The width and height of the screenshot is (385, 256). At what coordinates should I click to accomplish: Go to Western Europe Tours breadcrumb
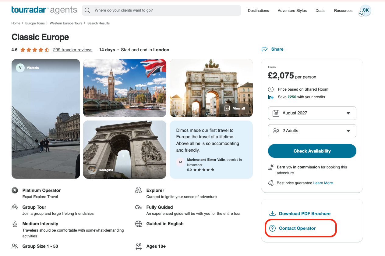tap(66, 23)
